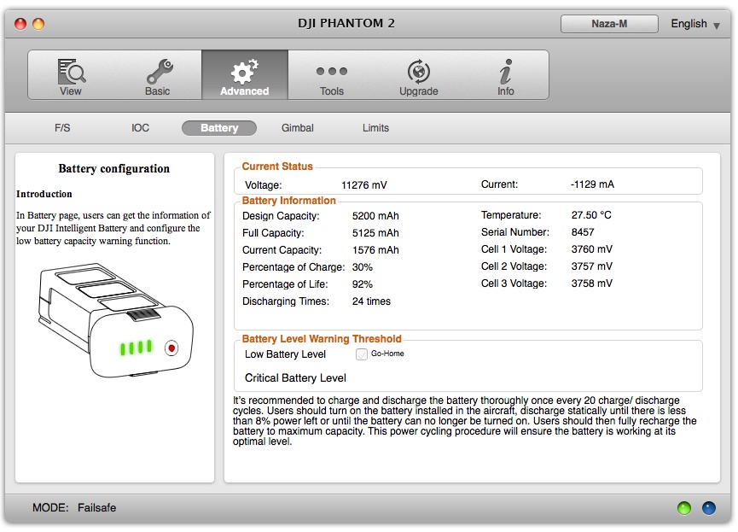Click the Critical Battery Level label

coord(295,378)
